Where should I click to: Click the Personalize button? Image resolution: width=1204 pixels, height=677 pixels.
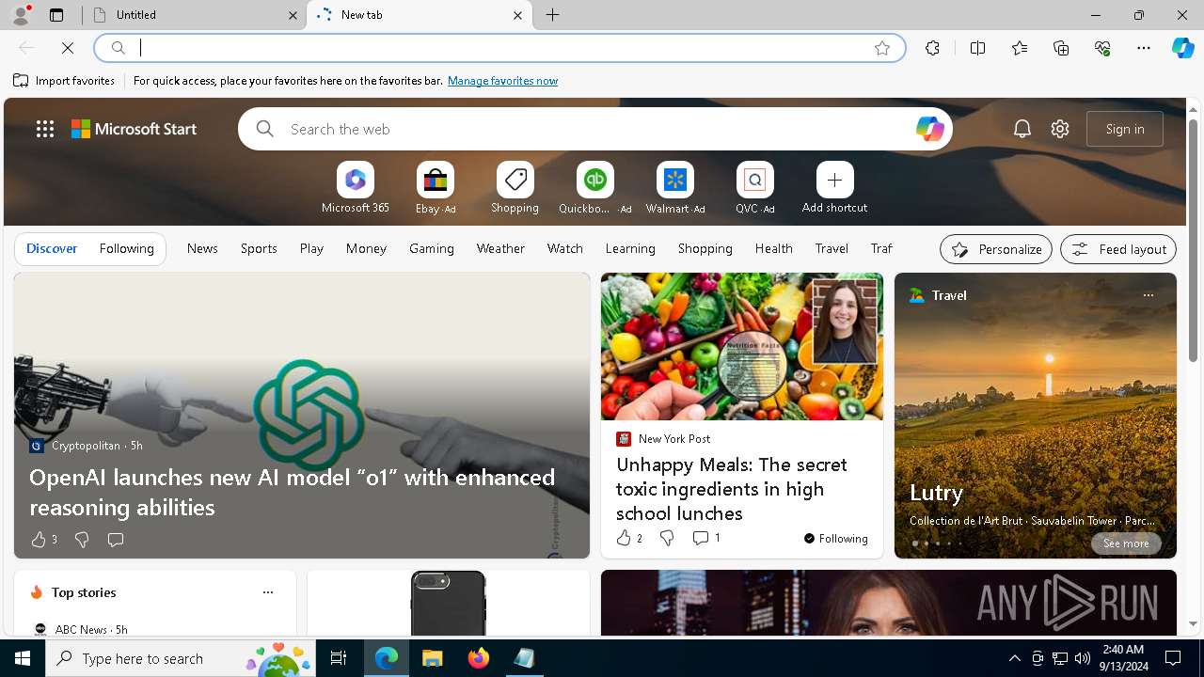(996, 249)
